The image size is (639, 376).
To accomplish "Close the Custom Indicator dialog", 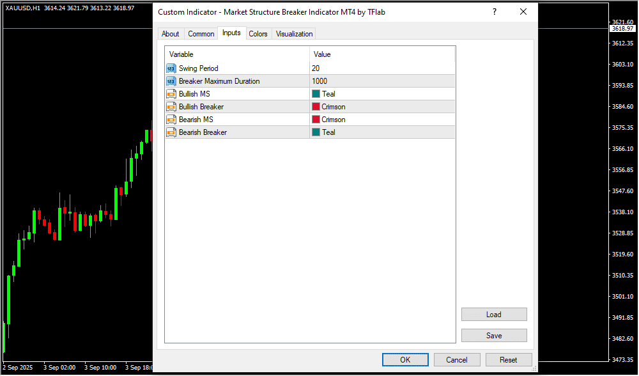I will point(523,12).
